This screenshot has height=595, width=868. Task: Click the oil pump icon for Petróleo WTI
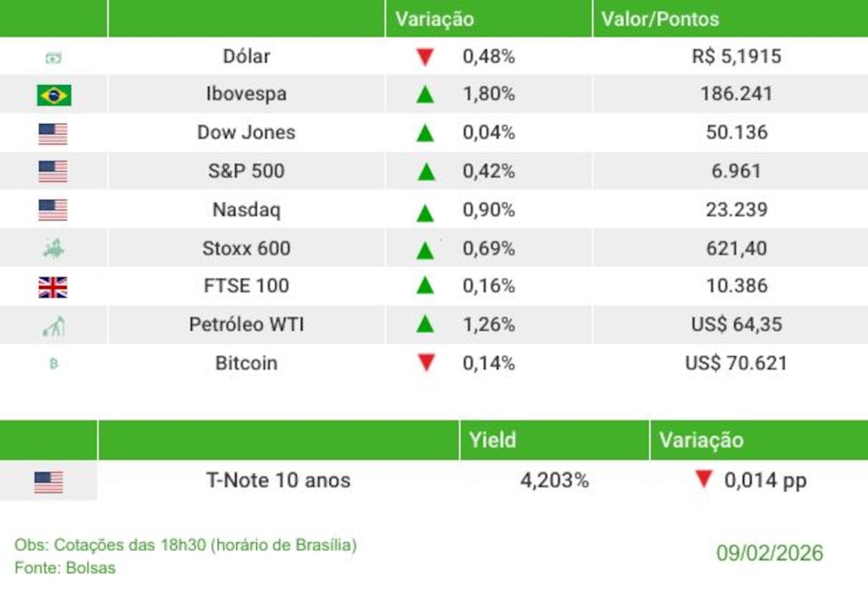pos(53,327)
